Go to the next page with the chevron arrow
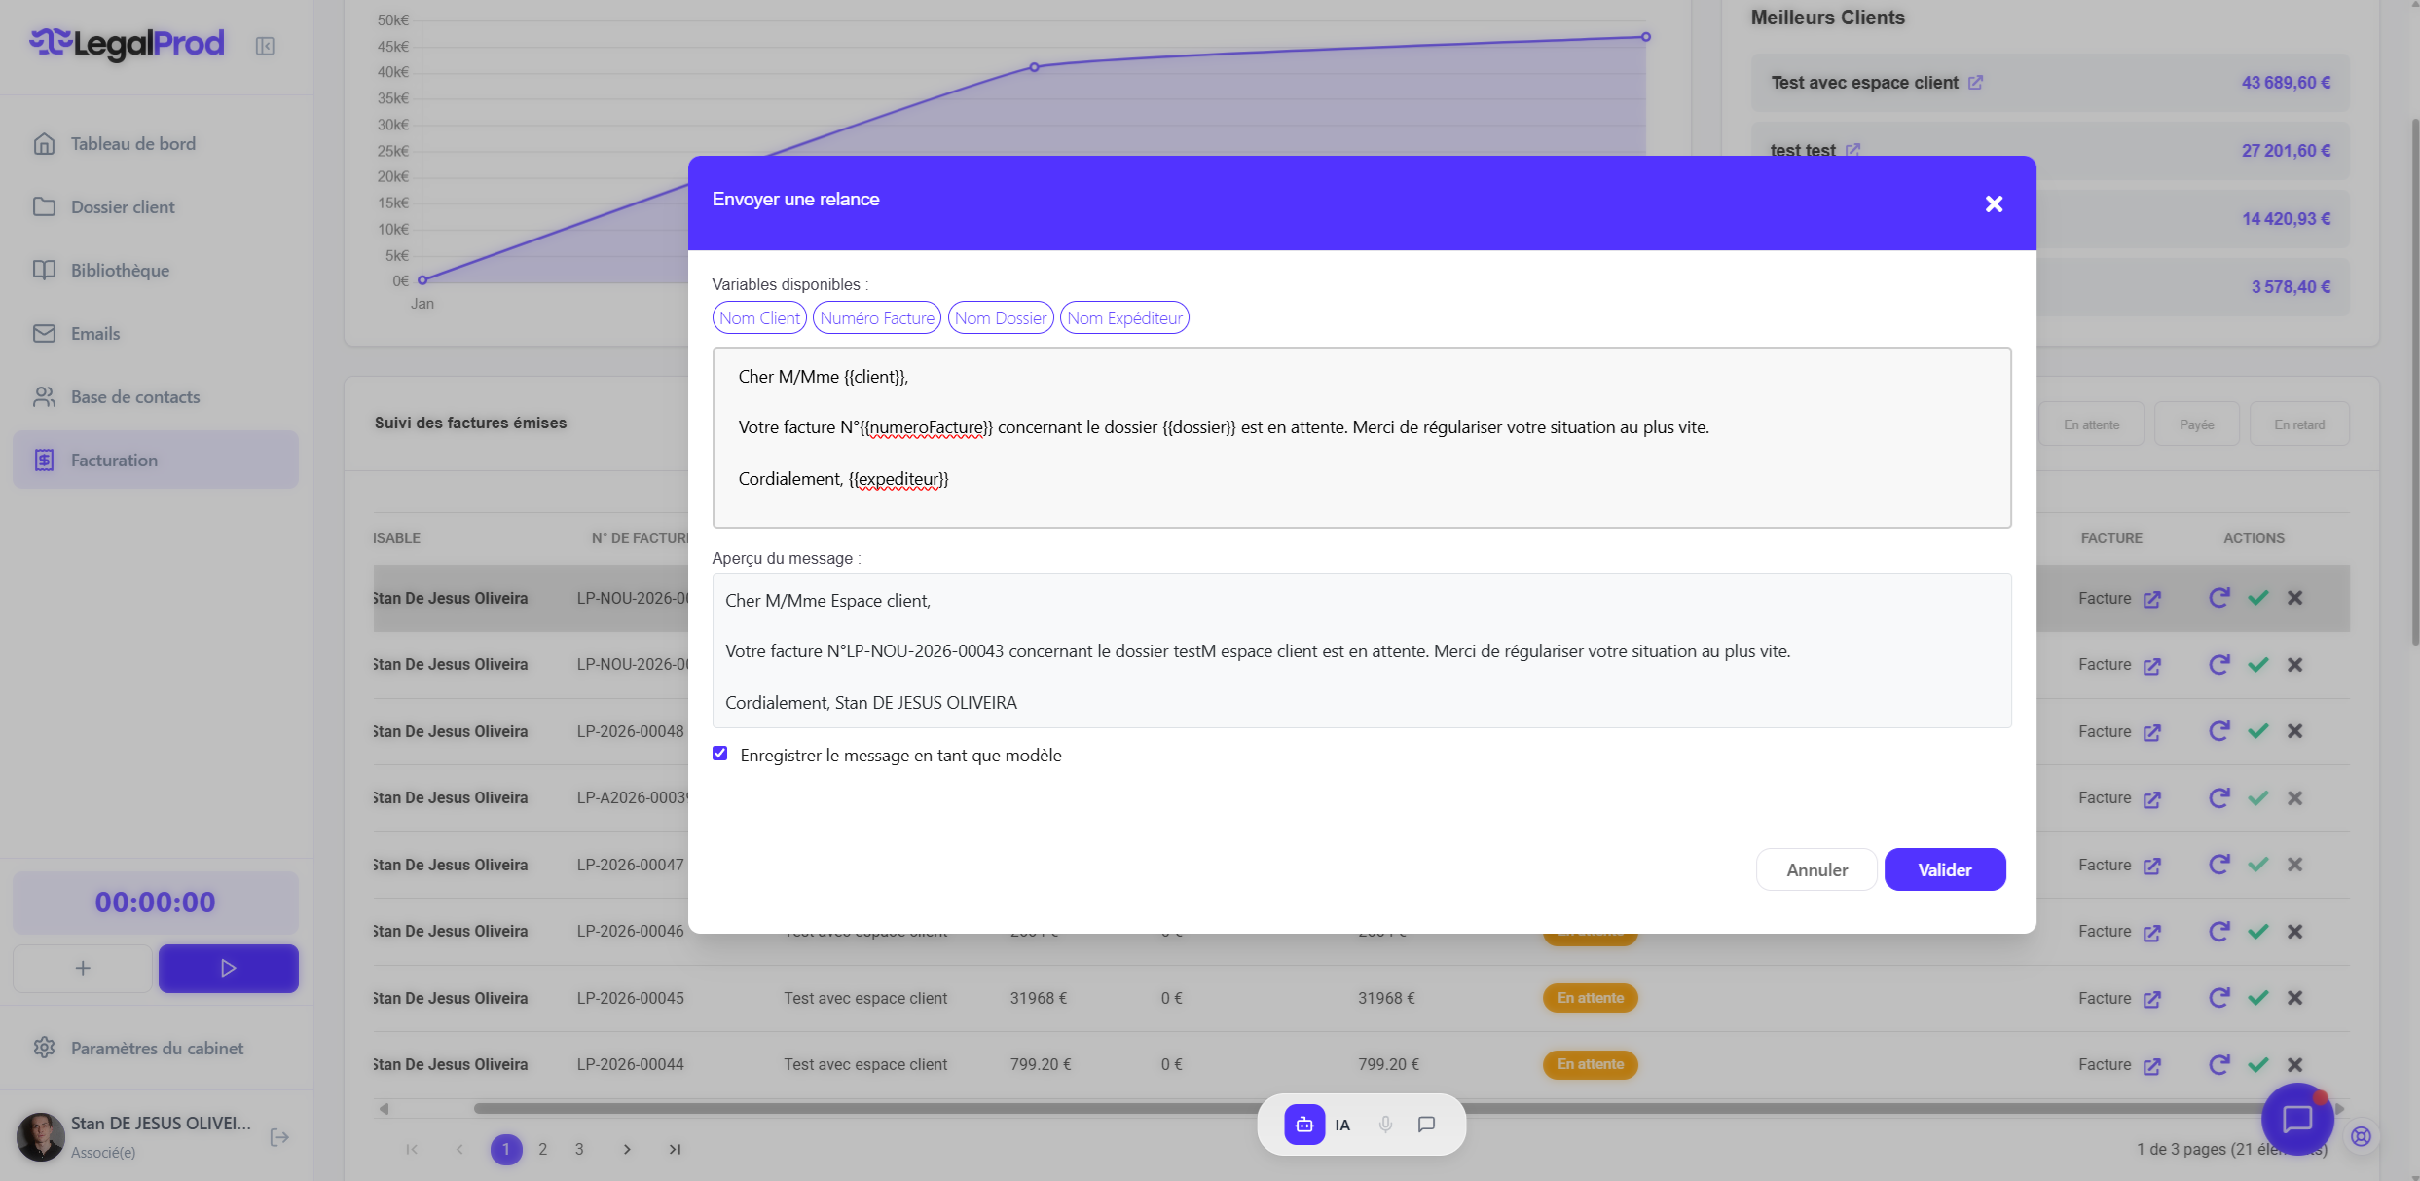Viewport: 2420px width, 1181px height. point(627,1149)
